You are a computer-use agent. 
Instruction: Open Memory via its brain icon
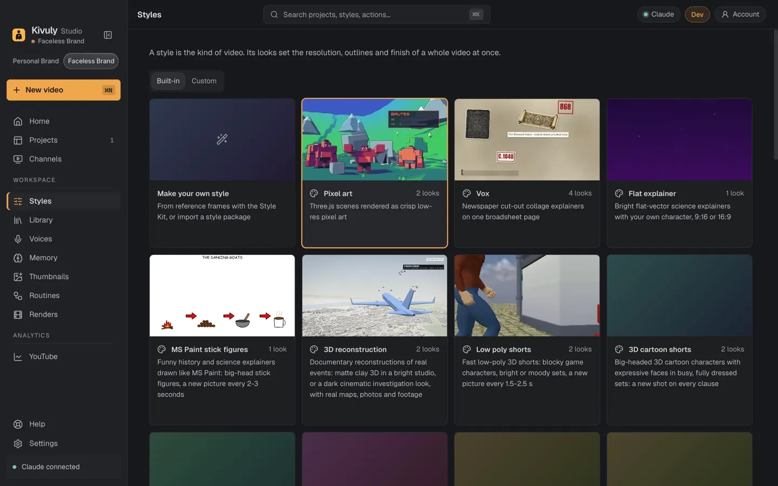click(x=18, y=258)
